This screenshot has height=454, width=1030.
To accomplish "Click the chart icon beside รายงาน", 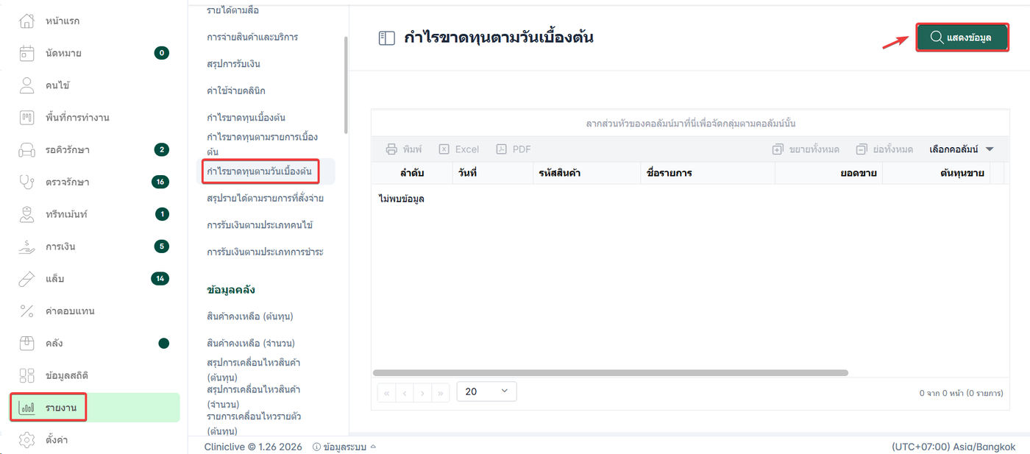I will point(27,408).
